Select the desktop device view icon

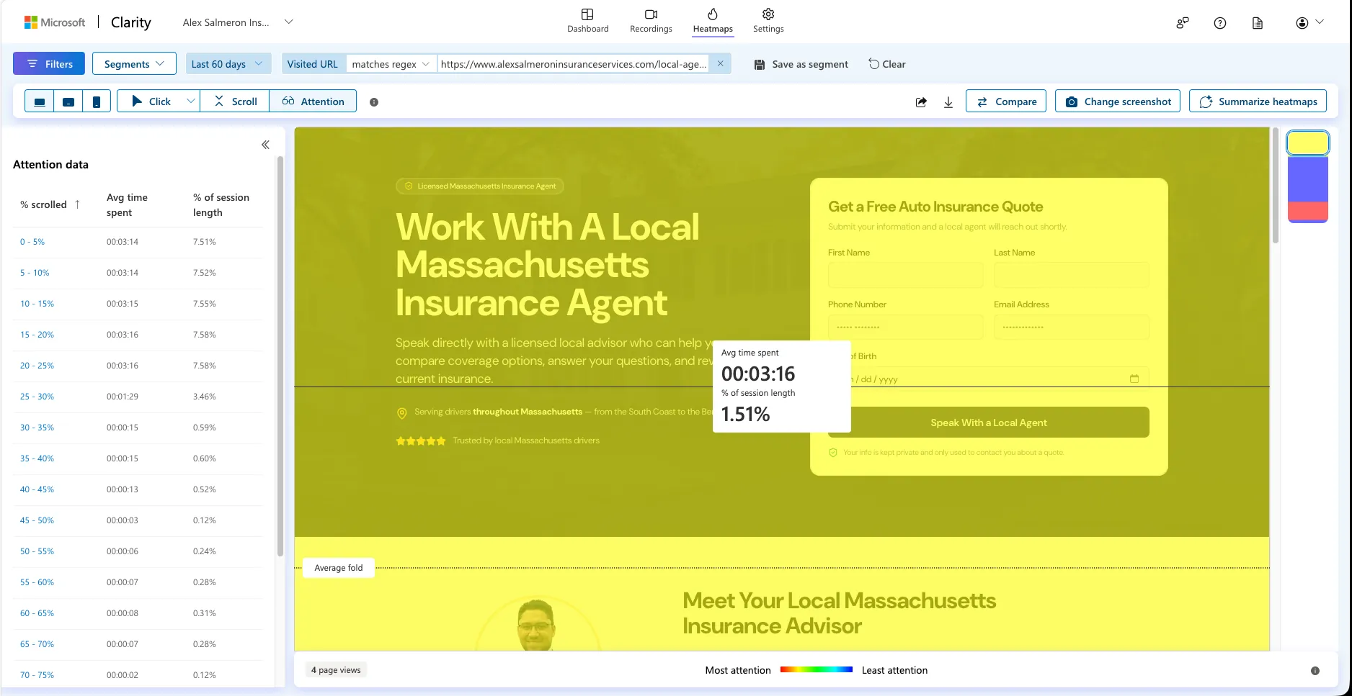(40, 101)
